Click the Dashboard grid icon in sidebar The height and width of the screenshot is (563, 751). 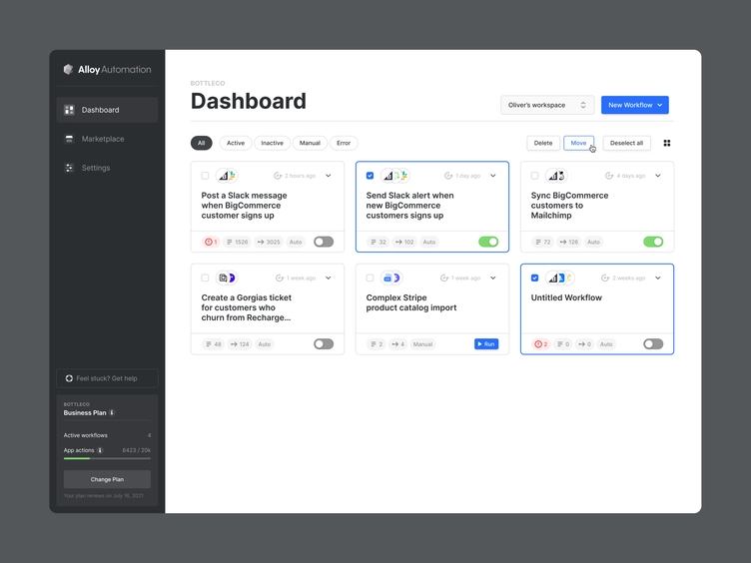(70, 110)
